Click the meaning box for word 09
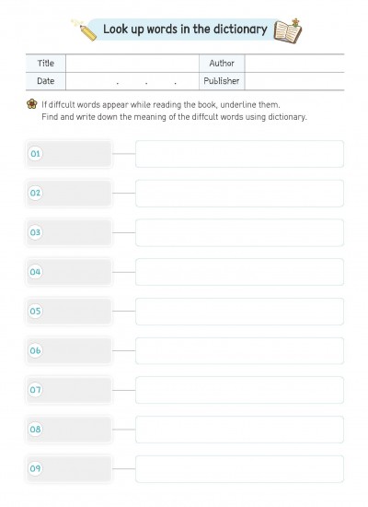The width and height of the screenshot is (368, 507). 239,469
